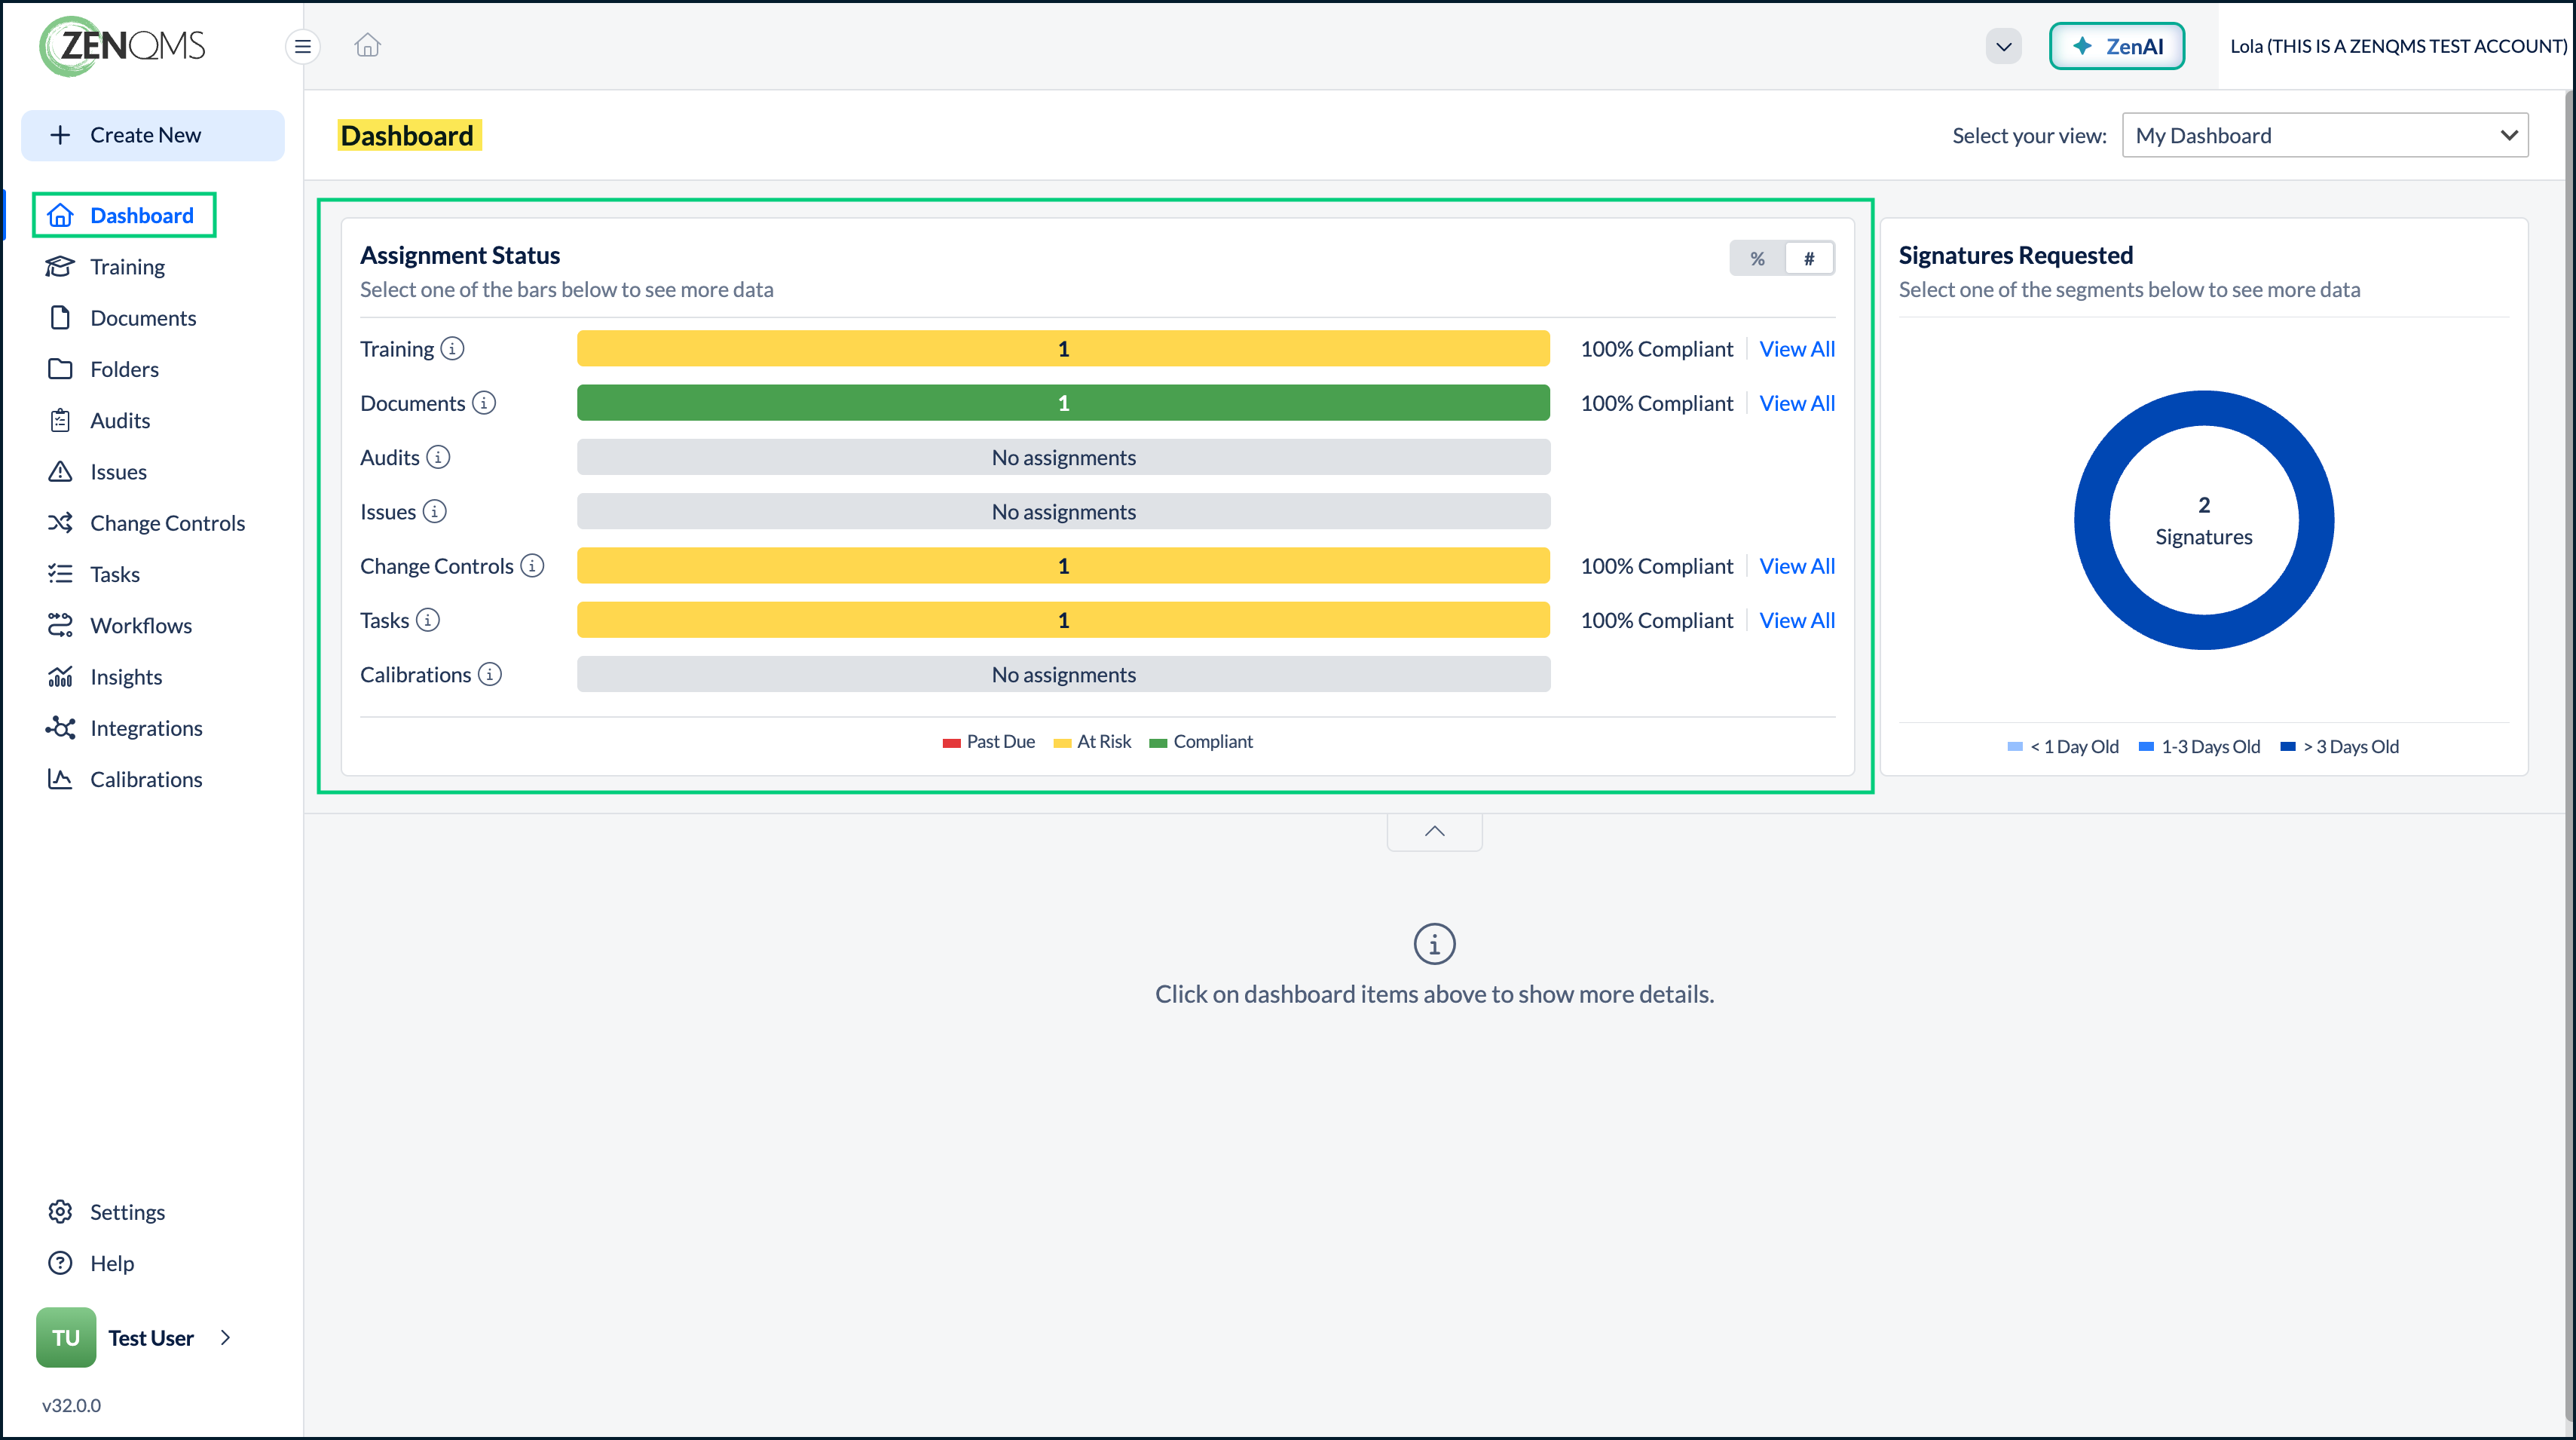Switch Assignment Status to percent view
2576x1440 pixels.
pyautogui.click(x=1757, y=258)
